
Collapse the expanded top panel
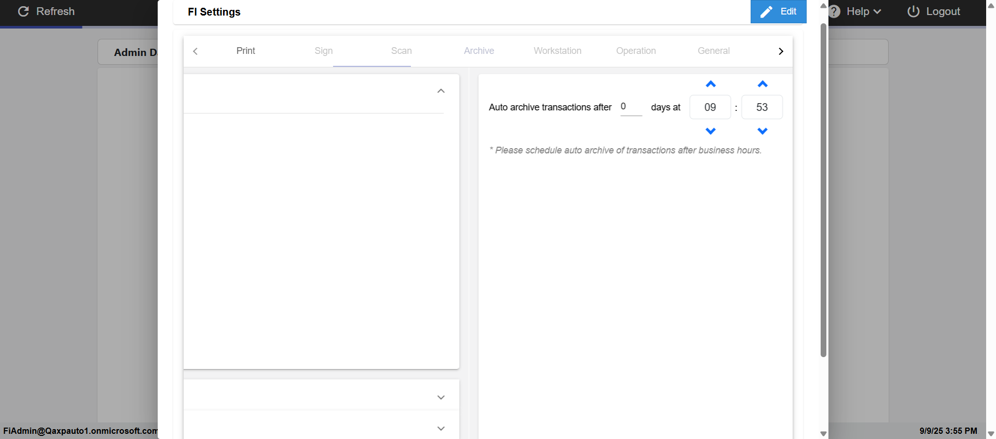coord(441,91)
